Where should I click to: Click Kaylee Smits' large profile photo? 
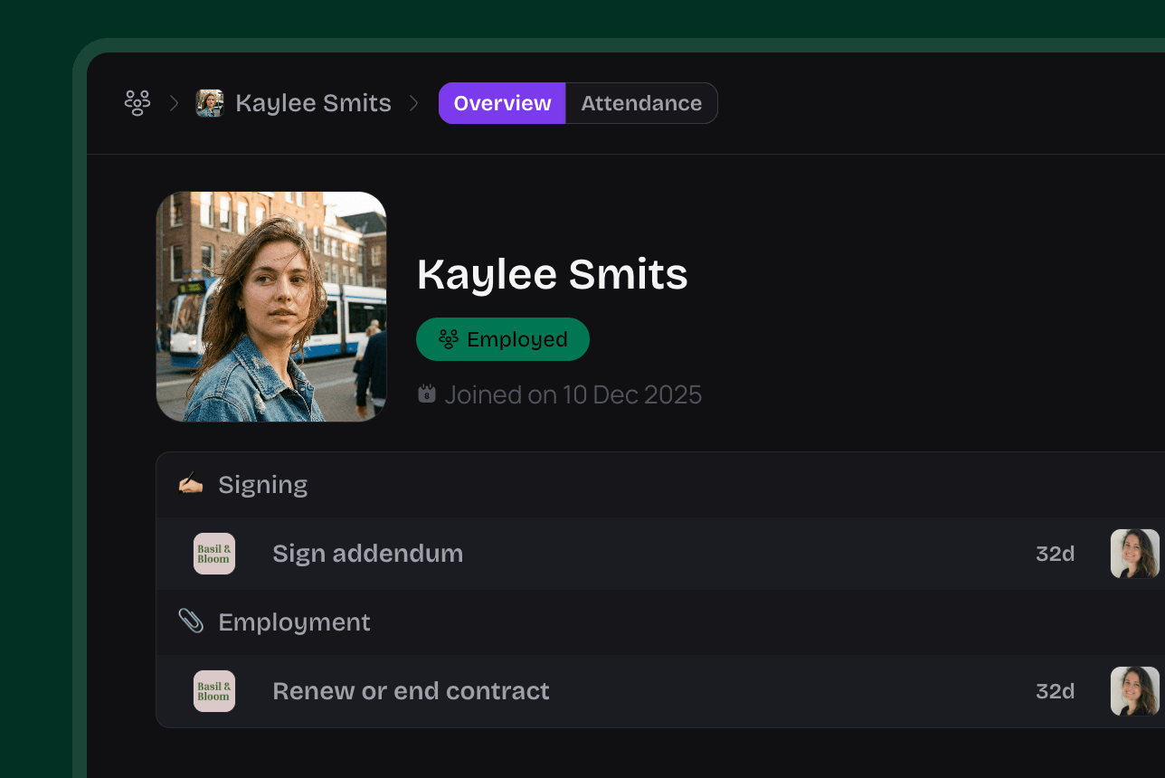(x=271, y=307)
